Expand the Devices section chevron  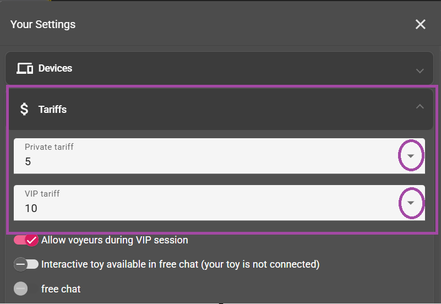[420, 70]
